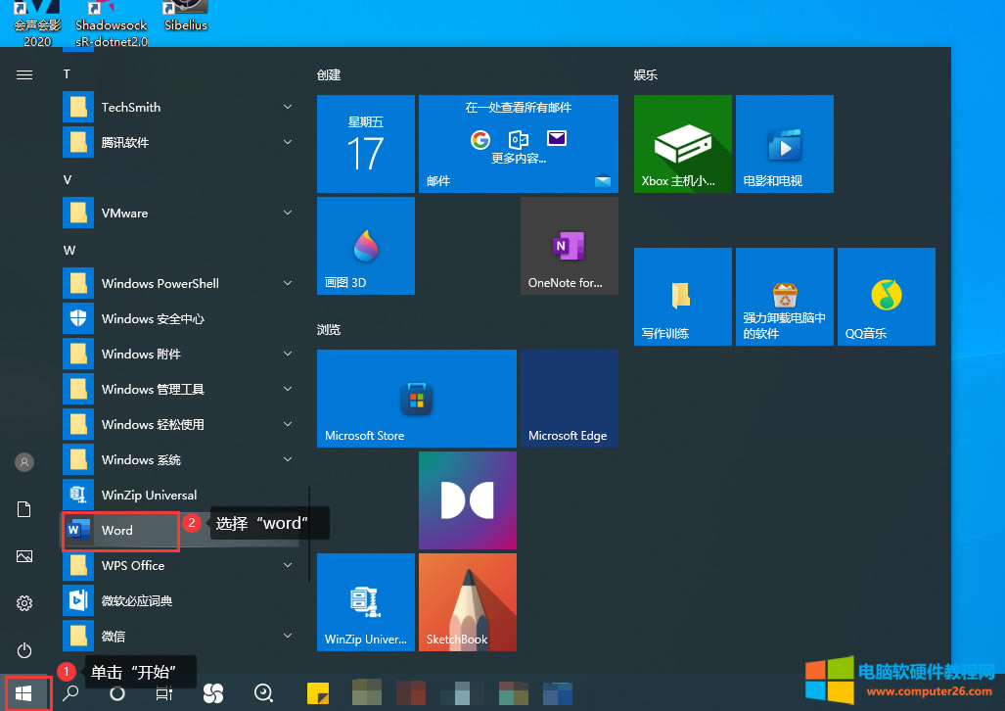The height and width of the screenshot is (711, 1005).
Task: Click the Windows Start button
Action: click(x=24, y=693)
